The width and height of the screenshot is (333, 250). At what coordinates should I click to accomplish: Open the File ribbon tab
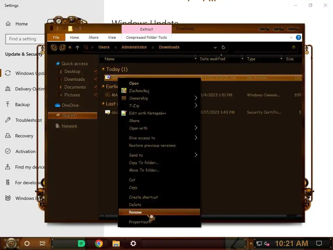pos(56,37)
